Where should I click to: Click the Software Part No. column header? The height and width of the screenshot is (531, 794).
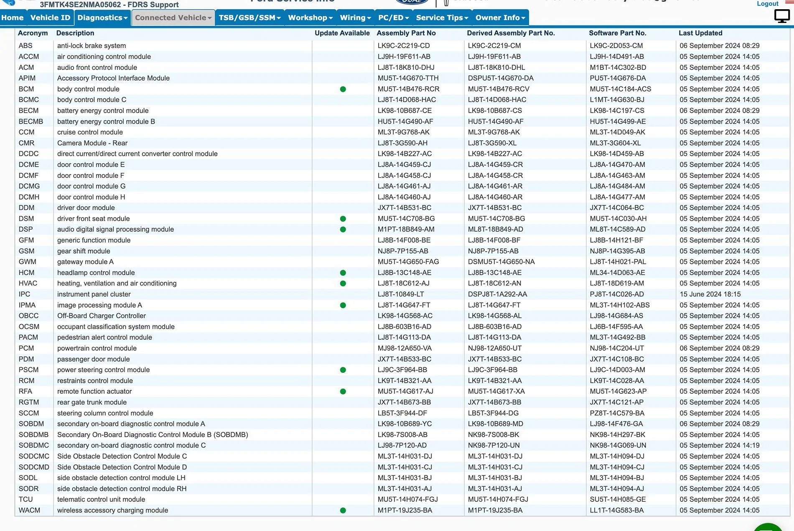(x=618, y=33)
